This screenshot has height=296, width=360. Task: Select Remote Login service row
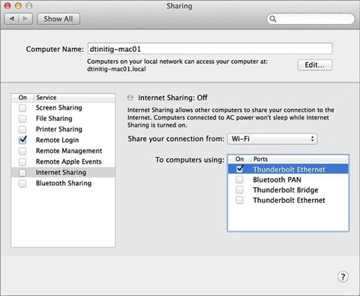63,140
